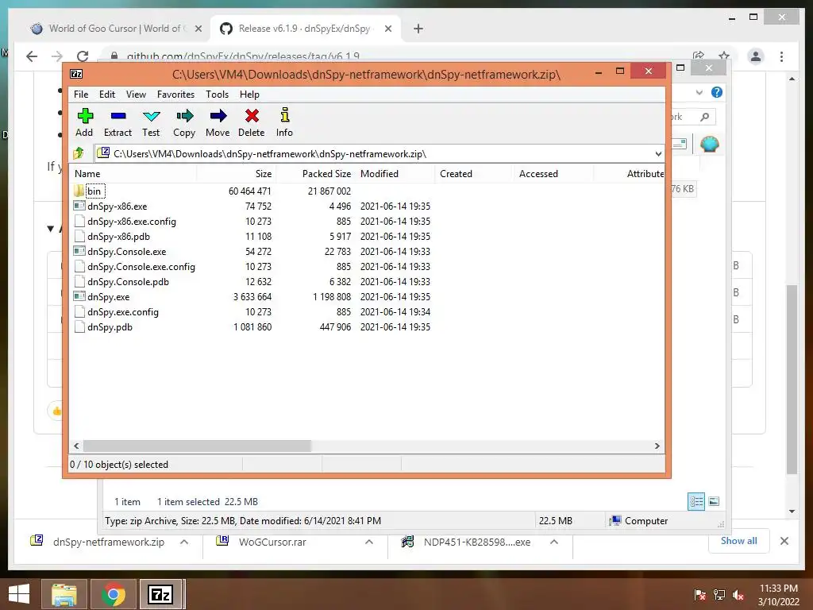The height and width of the screenshot is (610, 813).
Task: Open the Chrome three-dot menu
Action: pyautogui.click(x=782, y=56)
